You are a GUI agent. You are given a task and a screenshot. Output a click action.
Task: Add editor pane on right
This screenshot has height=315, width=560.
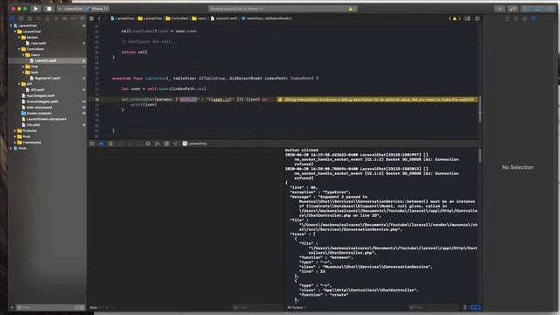(478, 18)
